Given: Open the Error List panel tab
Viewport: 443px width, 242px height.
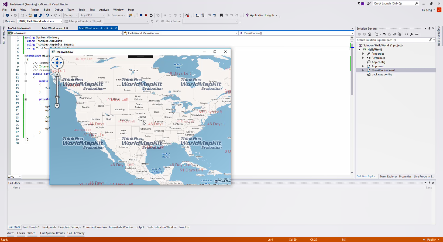Looking at the screenshot, I should tap(184, 227).
